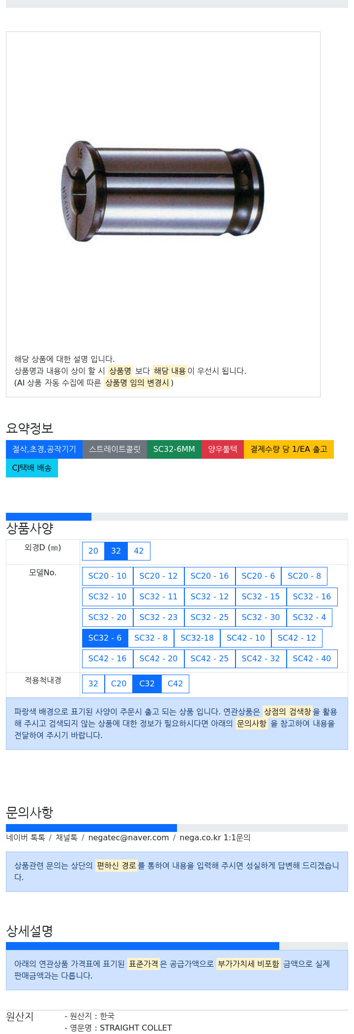Click the straight collet product image
Screen dimensions: 354x1034
(x=163, y=192)
